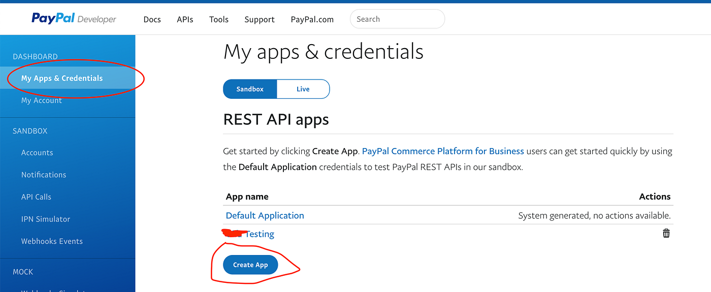Click the SANDBOX section heading
Image resolution: width=711 pixels, height=292 pixels.
tap(30, 131)
